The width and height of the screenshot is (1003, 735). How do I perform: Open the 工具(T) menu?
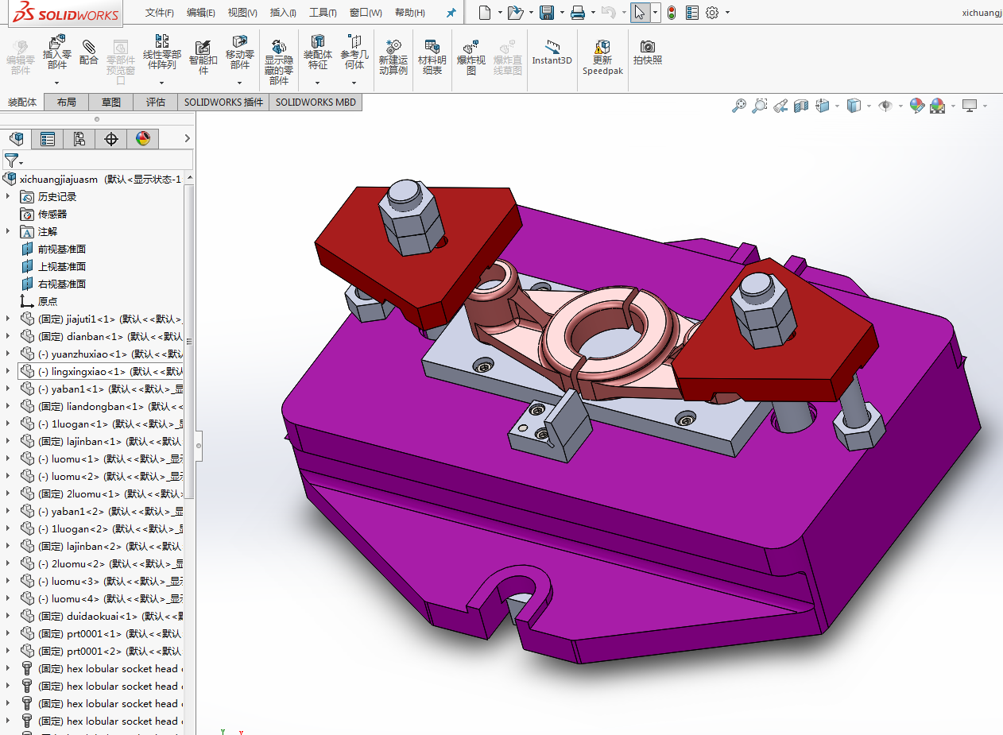323,13
